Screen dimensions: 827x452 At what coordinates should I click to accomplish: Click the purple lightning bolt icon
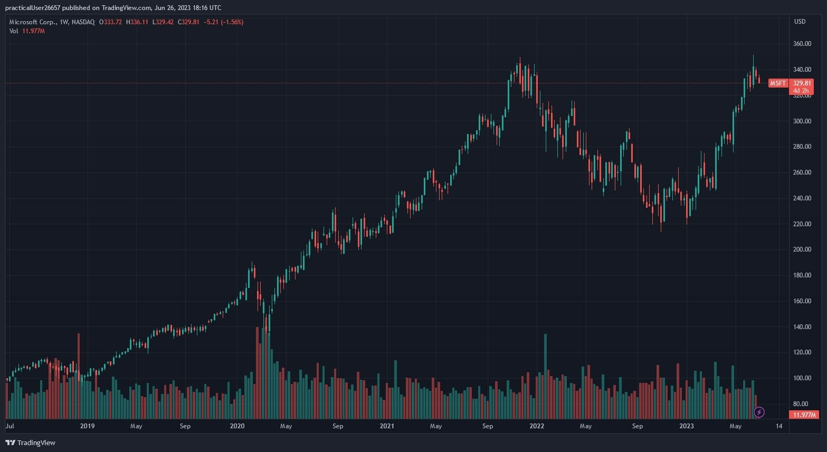coord(759,412)
